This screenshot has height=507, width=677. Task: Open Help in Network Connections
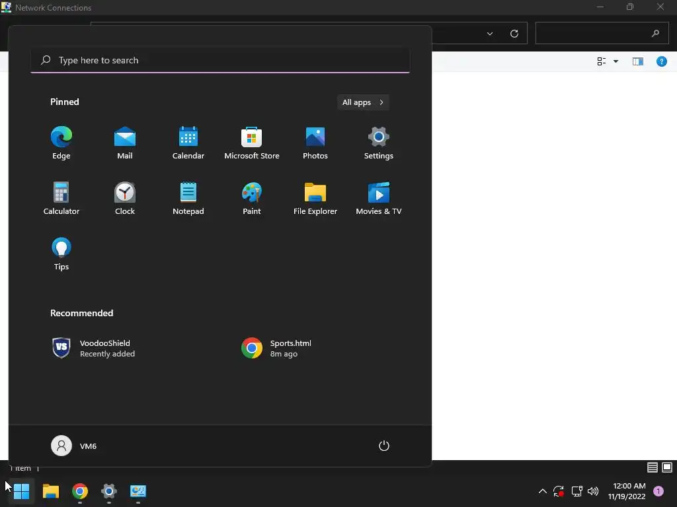point(661,61)
